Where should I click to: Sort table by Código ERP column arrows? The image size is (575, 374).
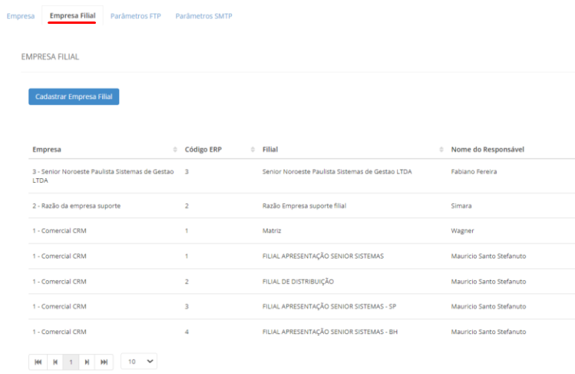(253, 149)
